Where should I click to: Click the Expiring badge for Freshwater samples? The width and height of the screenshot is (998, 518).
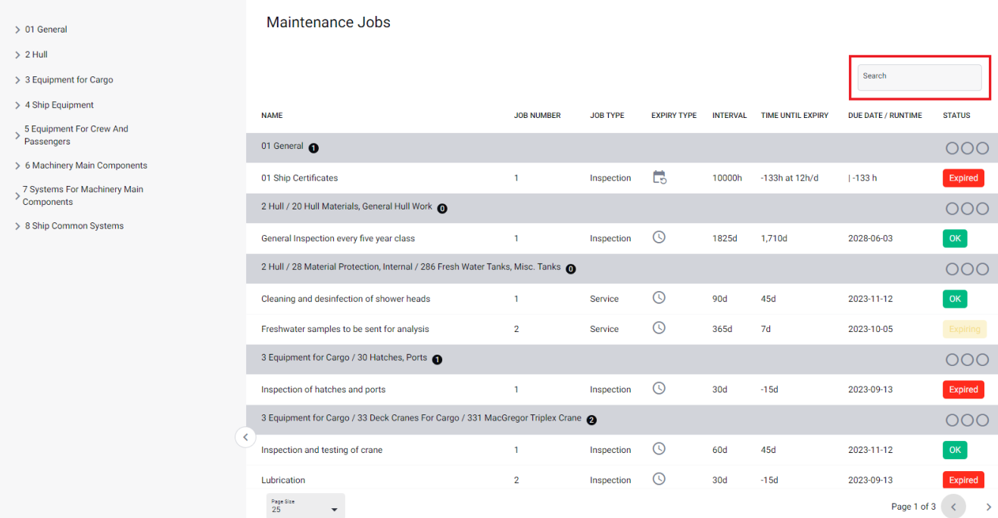[x=965, y=329]
